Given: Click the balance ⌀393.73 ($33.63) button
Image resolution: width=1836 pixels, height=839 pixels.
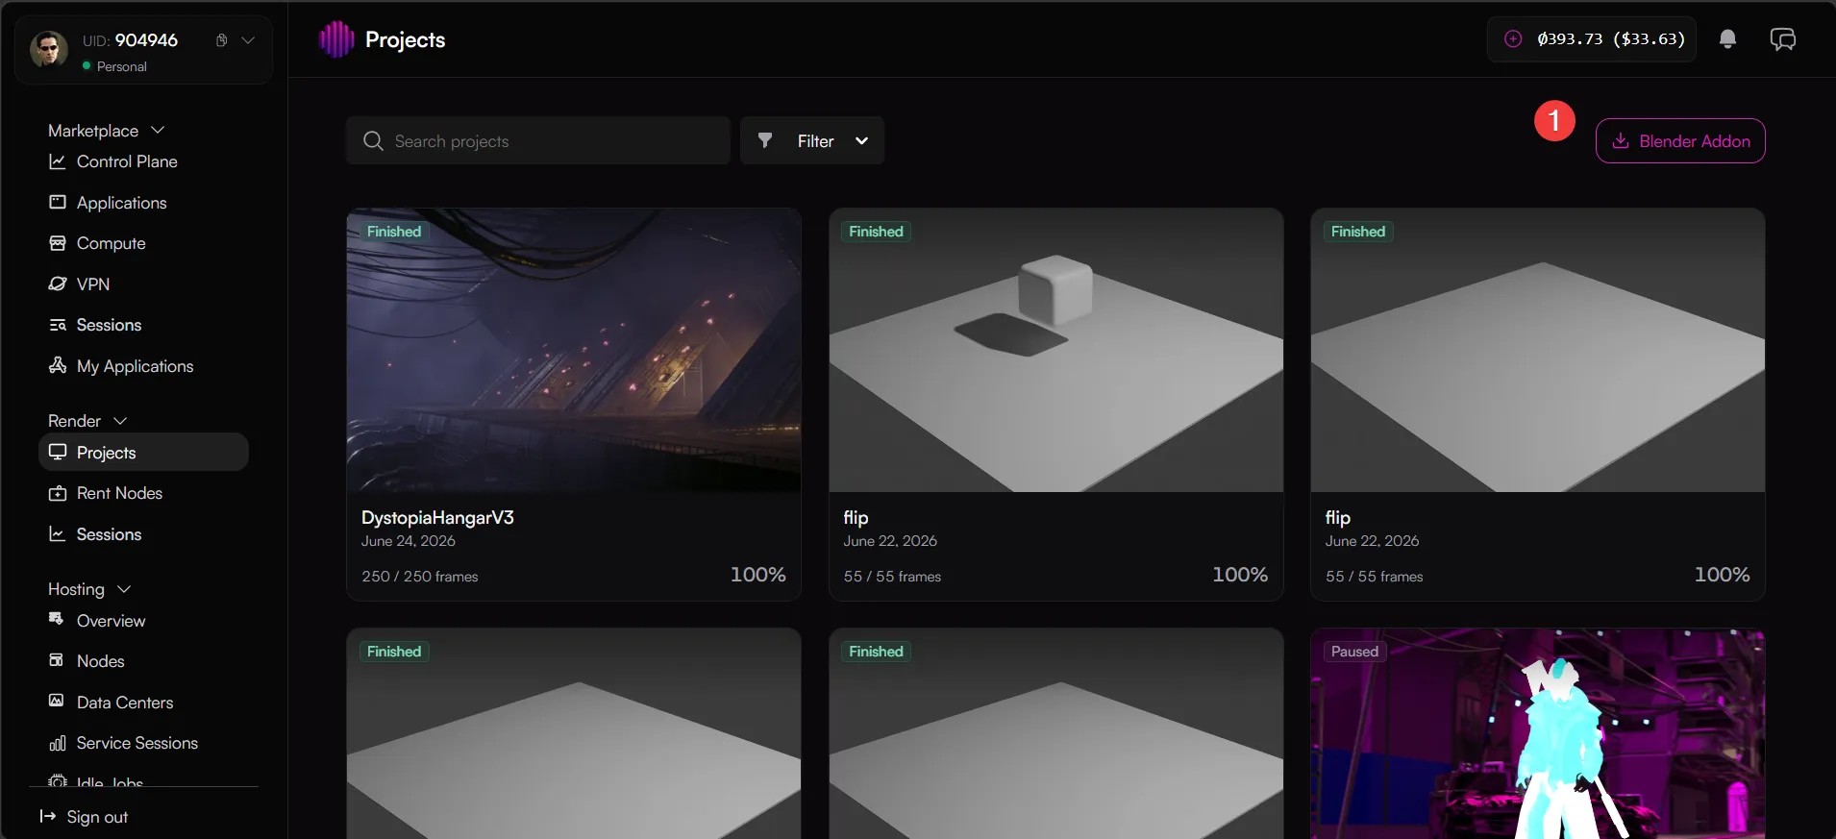Looking at the screenshot, I should coord(1592,39).
